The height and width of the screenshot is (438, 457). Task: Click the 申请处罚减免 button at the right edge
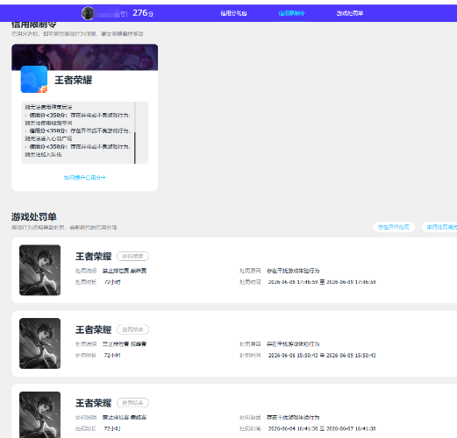coord(439,227)
